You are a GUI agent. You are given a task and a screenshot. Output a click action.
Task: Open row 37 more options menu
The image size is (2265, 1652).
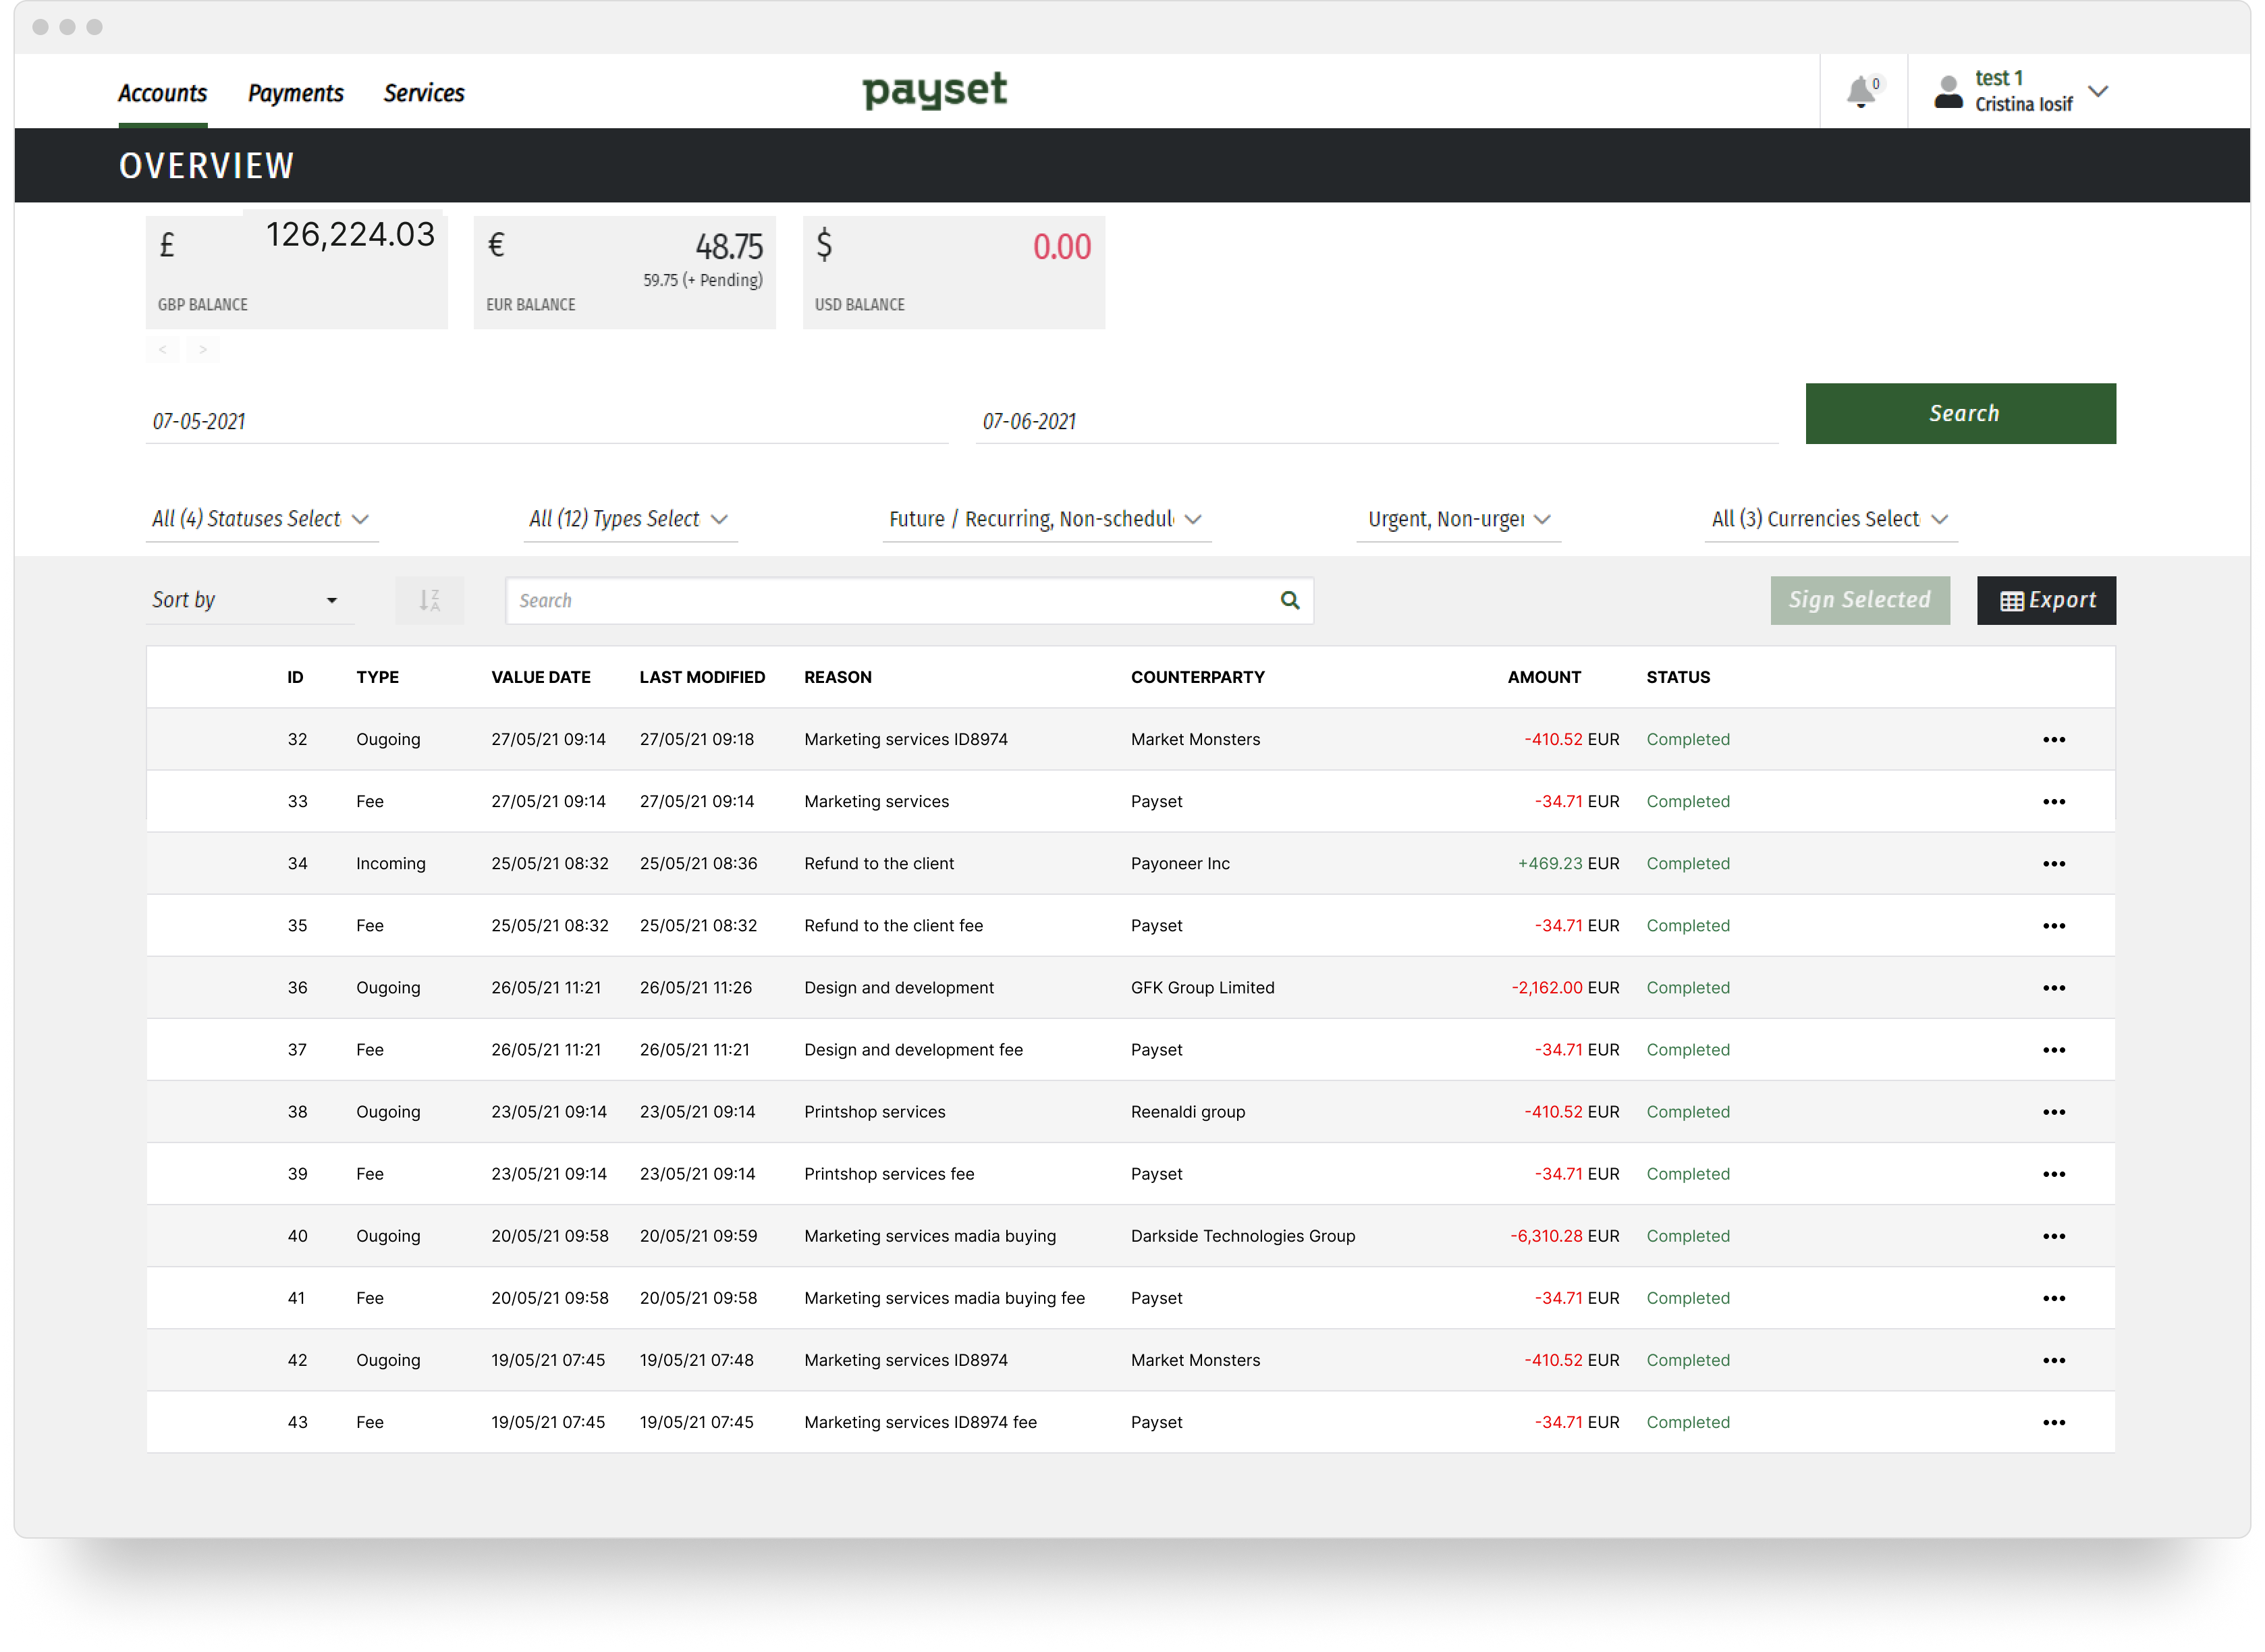(2054, 1049)
